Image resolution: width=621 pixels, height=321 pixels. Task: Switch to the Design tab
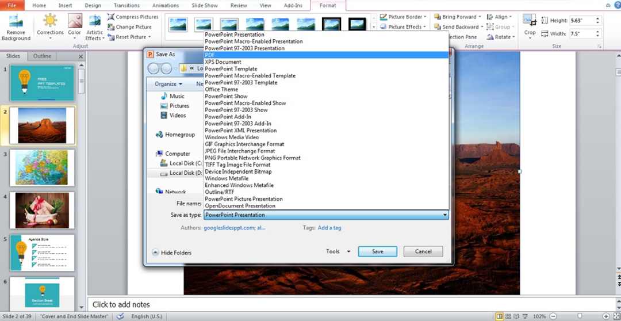[x=93, y=6]
